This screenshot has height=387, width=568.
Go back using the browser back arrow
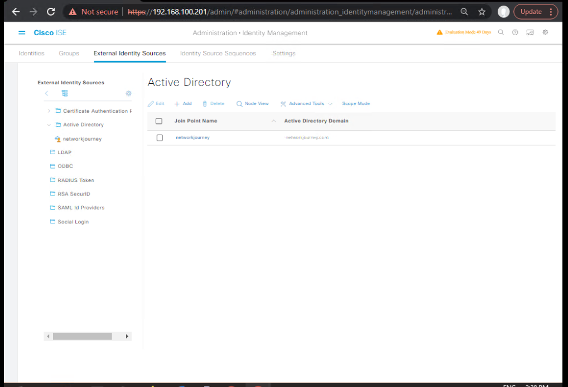point(16,12)
